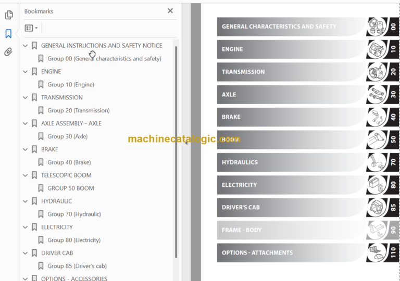Collapse the ENGINE bookmark chevron
400x281 pixels.
[x=25, y=72]
